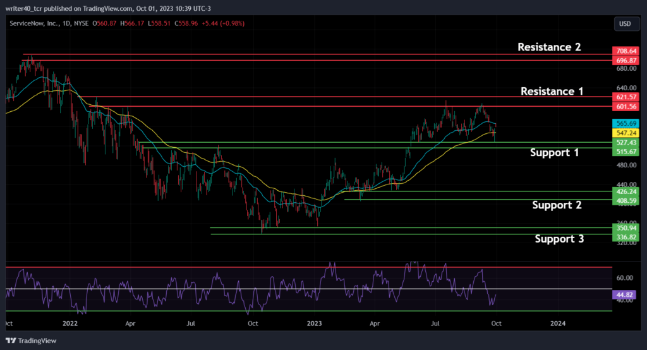Viewport: 647px width, 350px height.
Task: Click the Apr label left of 2023
Action: 130,323
